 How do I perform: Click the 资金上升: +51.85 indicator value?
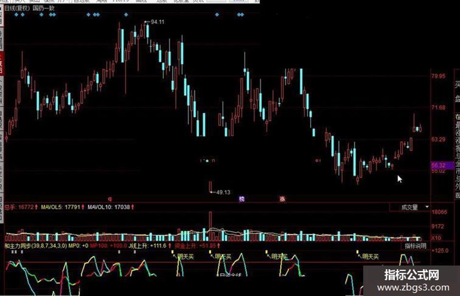point(197,245)
